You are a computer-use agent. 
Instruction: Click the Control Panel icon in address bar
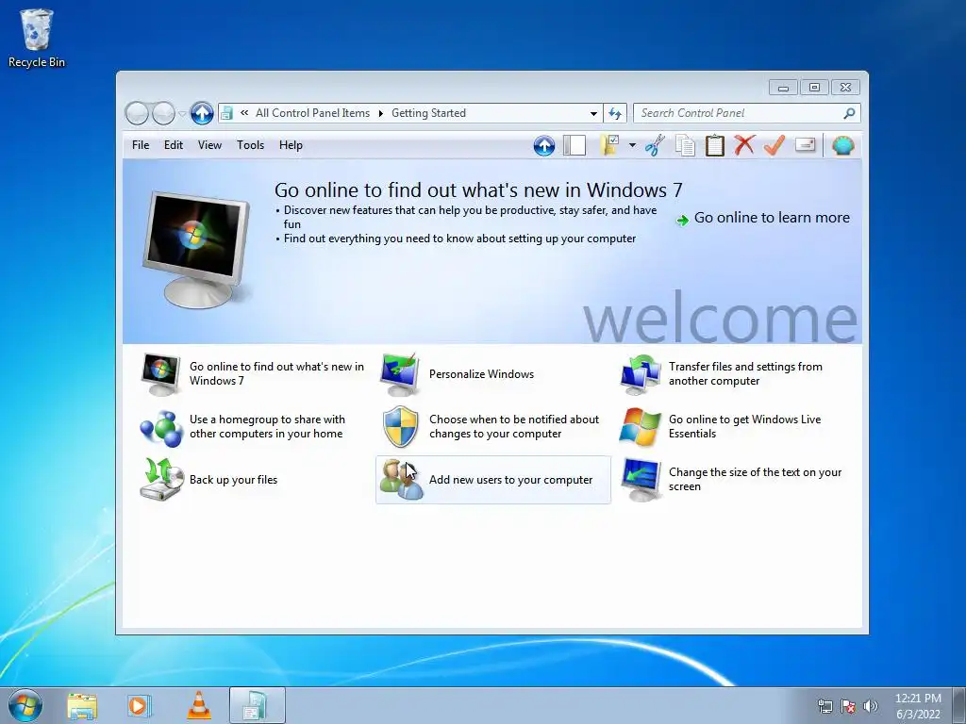[x=226, y=113]
